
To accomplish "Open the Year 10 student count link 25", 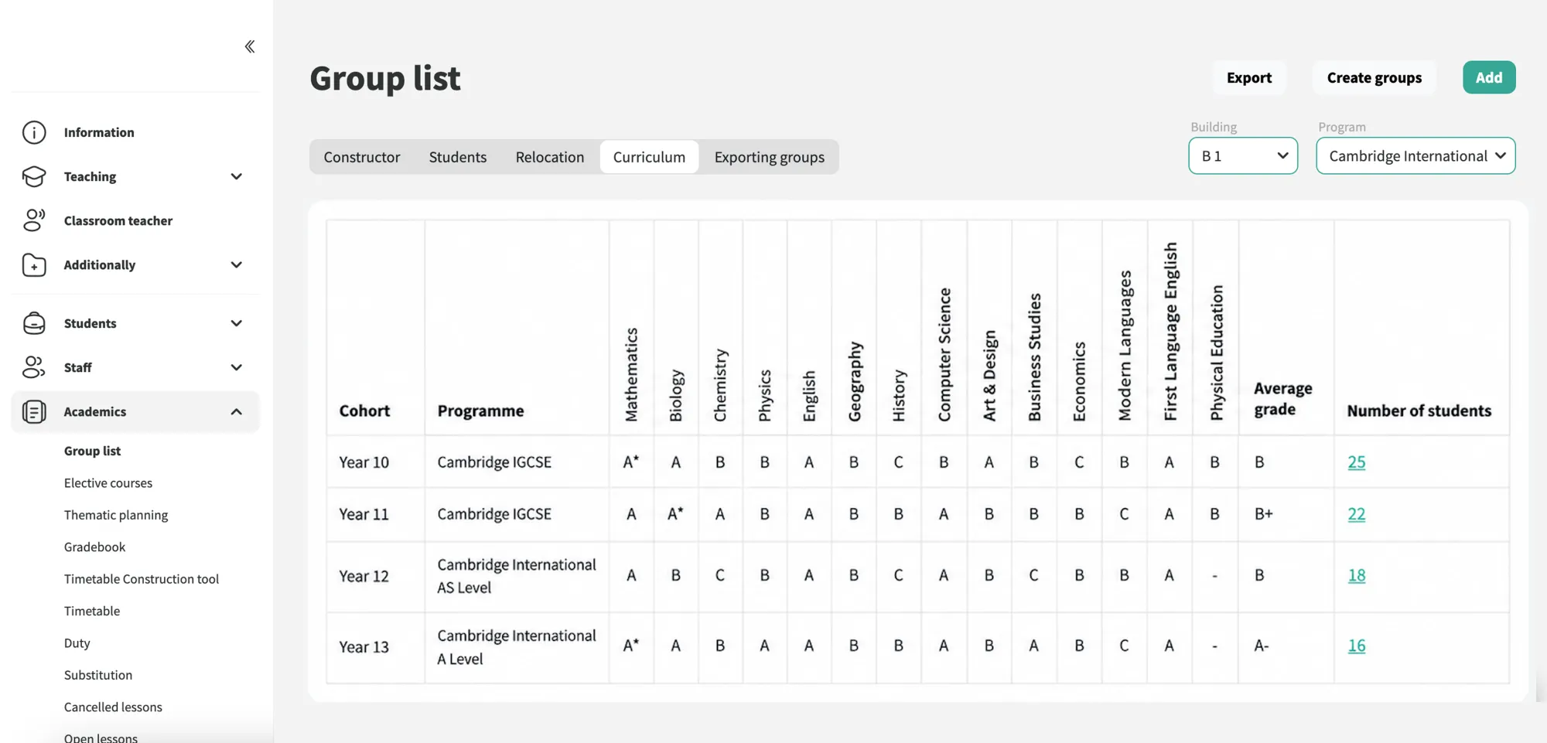I will [1357, 462].
